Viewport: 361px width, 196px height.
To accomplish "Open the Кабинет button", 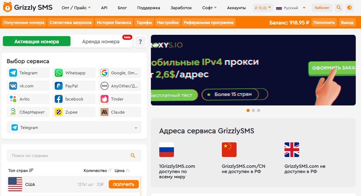I will click(322, 8).
